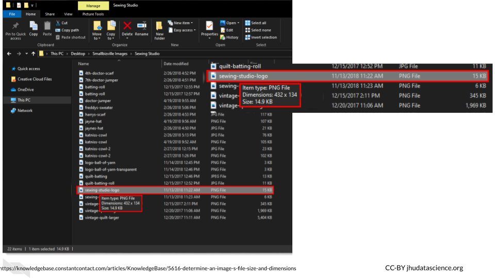
Task: Go up one folder level
Action: point(33,54)
